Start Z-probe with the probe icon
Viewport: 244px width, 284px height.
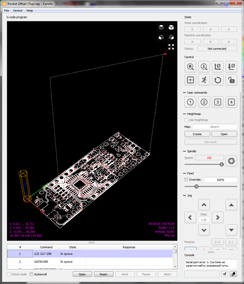(204, 67)
